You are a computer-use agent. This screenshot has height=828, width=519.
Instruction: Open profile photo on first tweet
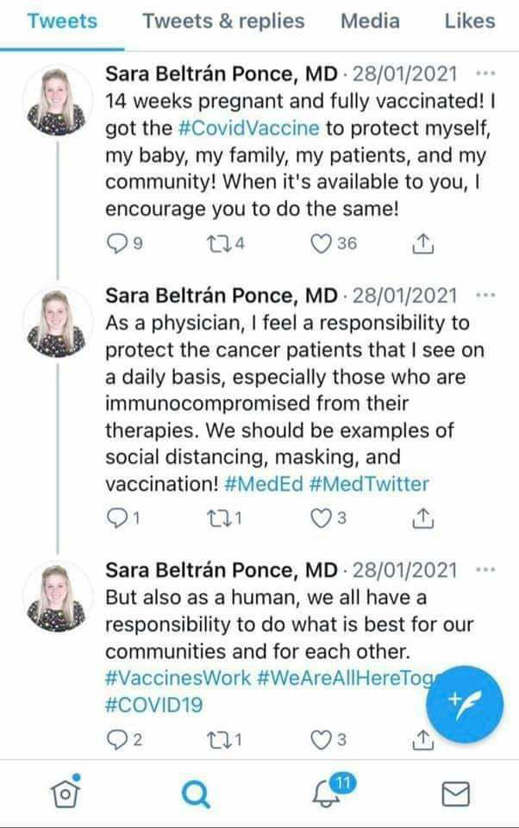[x=57, y=101]
